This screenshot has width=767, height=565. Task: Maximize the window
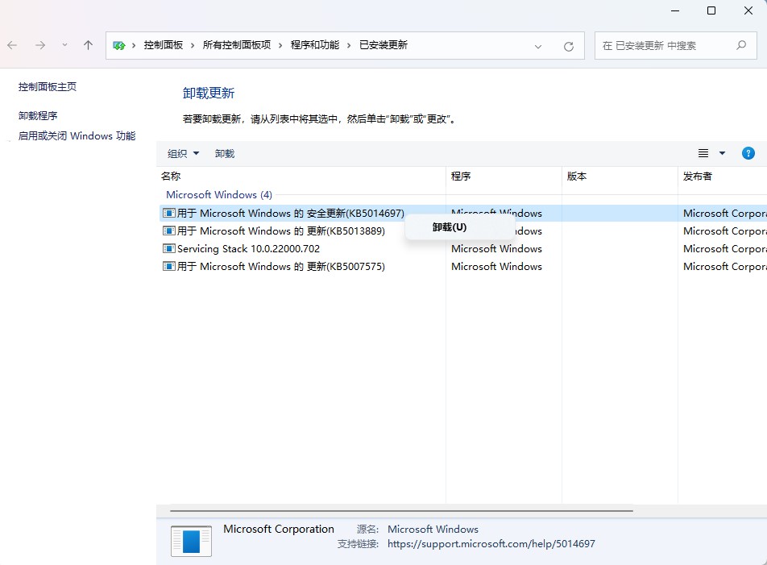pos(711,10)
